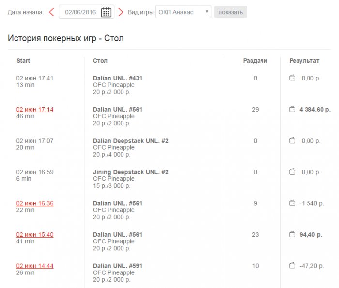Open the 02 июн 15:40 session link

(35, 235)
